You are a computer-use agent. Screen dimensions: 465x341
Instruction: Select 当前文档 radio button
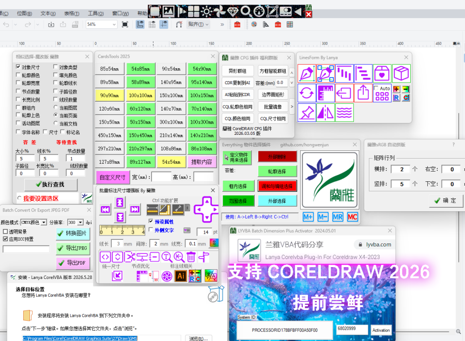pyautogui.click(x=55, y=123)
